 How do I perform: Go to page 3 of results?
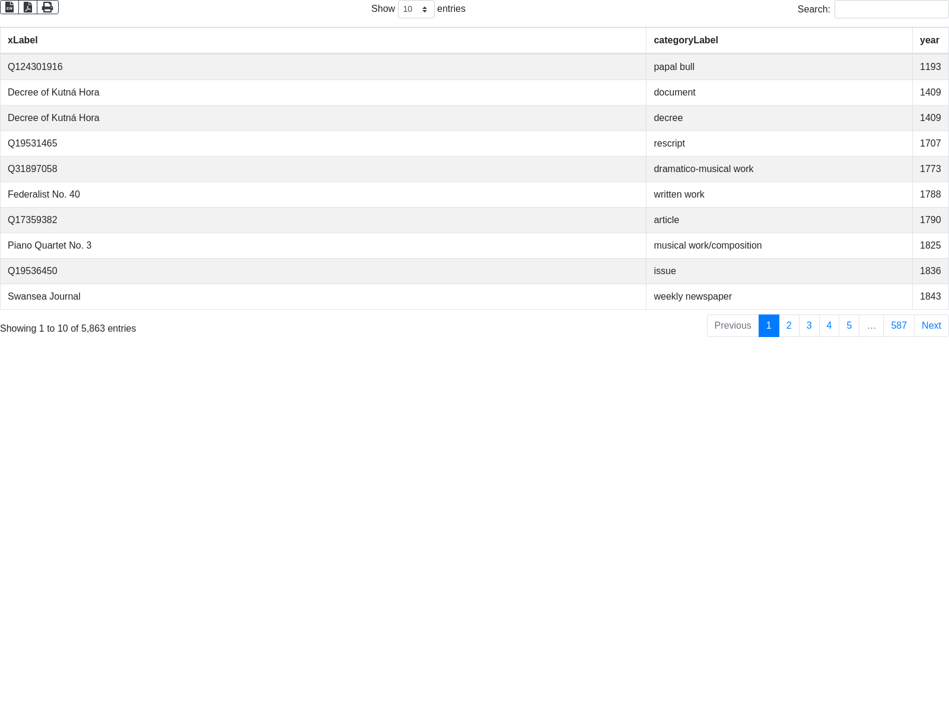point(808,326)
